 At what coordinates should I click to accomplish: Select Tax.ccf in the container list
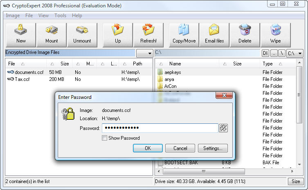[x=25, y=79]
